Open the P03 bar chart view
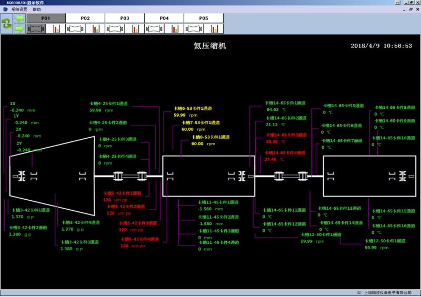Image resolution: width=421 pixels, height=297 pixels. 135,29
